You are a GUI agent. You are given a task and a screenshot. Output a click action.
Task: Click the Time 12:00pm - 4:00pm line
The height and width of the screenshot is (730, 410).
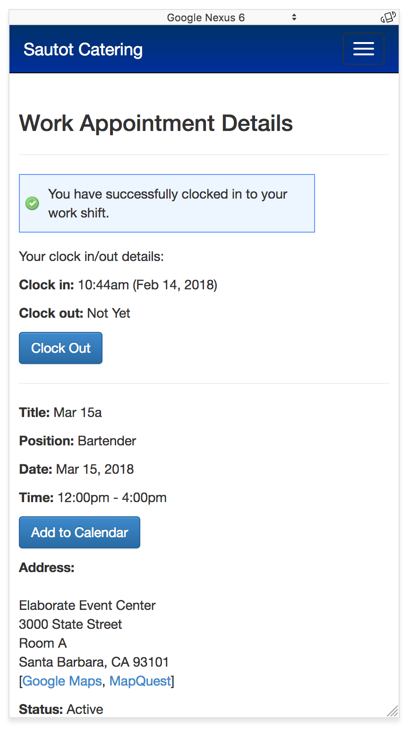pyautogui.click(x=93, y=497)
